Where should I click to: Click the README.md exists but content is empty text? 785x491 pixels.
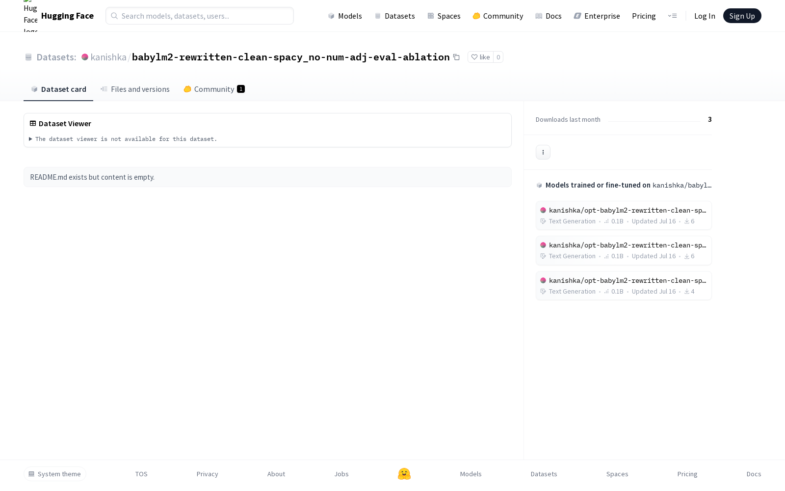(92, 177)
